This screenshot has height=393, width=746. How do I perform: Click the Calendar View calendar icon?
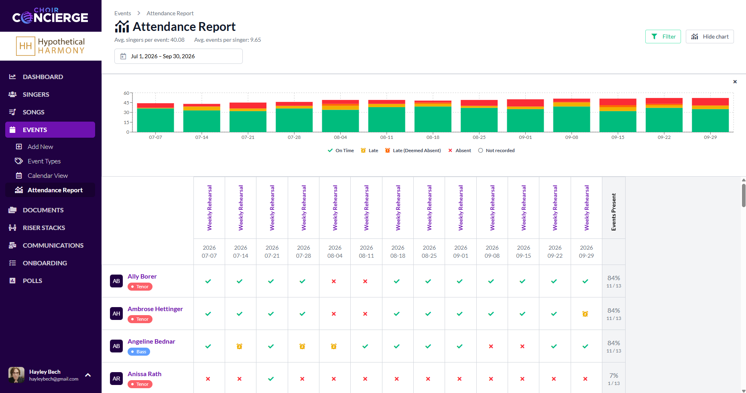coord(19,175)
